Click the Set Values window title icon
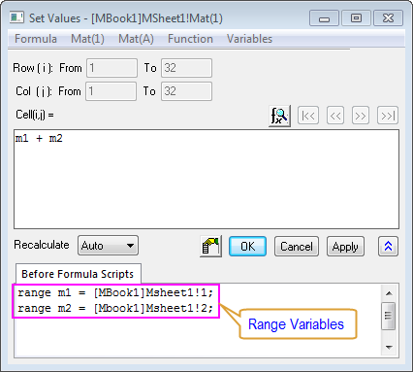 (x=16, y=17)
